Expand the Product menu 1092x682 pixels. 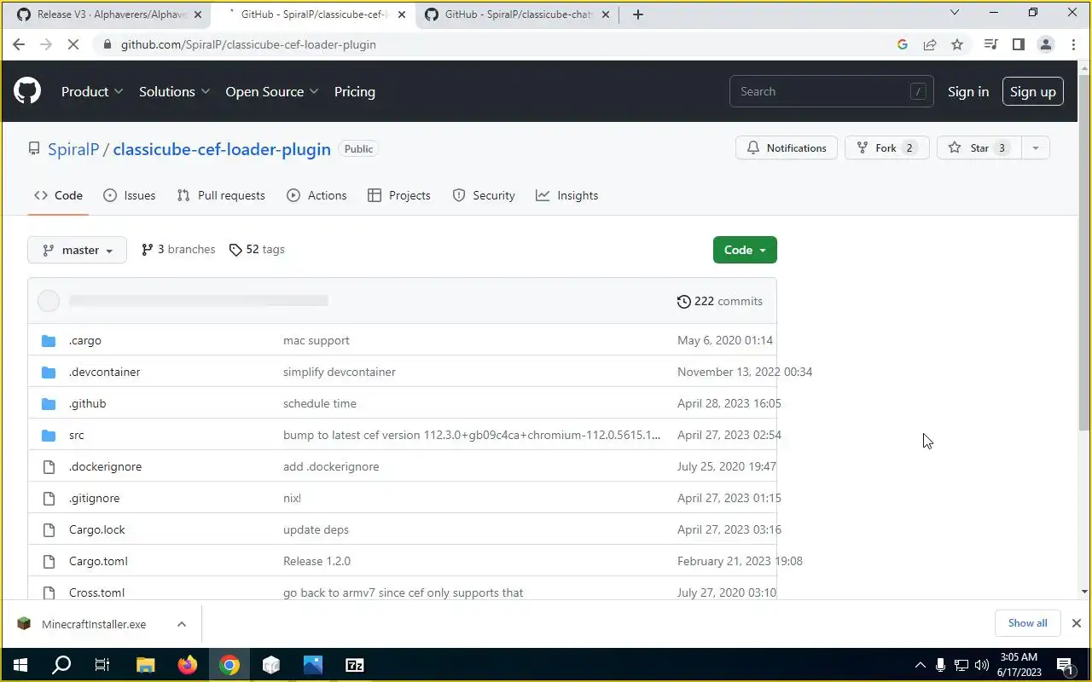click(x=92, y=91)
